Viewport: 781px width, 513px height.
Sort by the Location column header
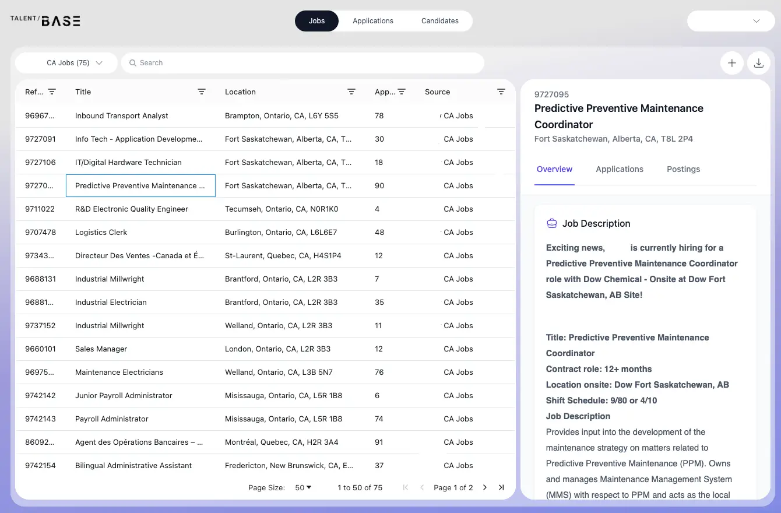pos(240,92)
